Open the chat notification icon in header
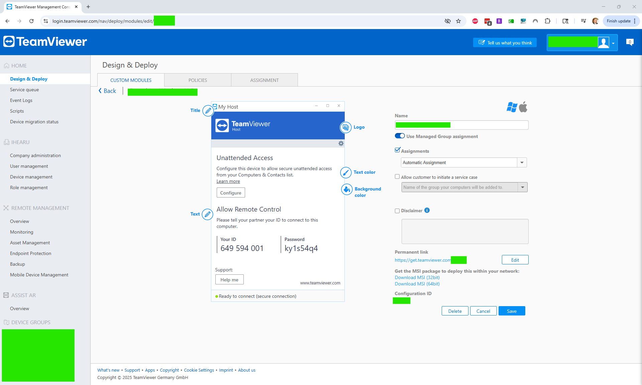This screenshot has width=642, height=385. 630,42
